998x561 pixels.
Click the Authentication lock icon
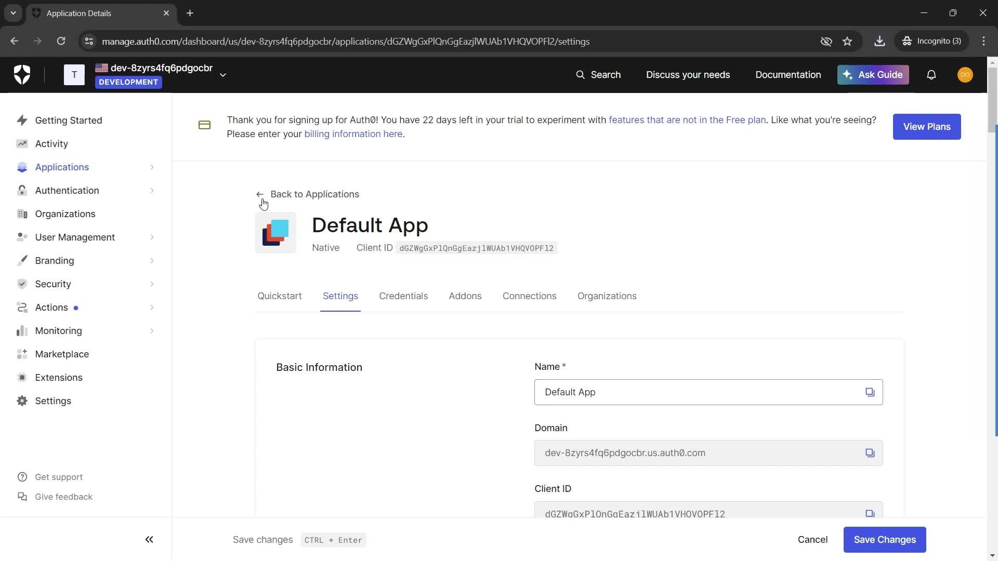(x=22, y=191)
